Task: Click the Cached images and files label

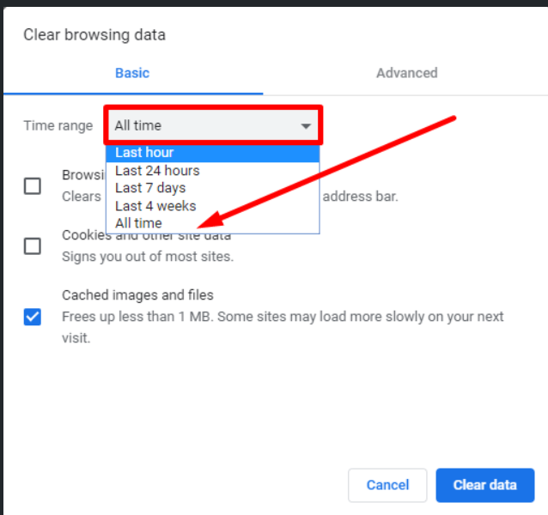Action: [137, 295]
